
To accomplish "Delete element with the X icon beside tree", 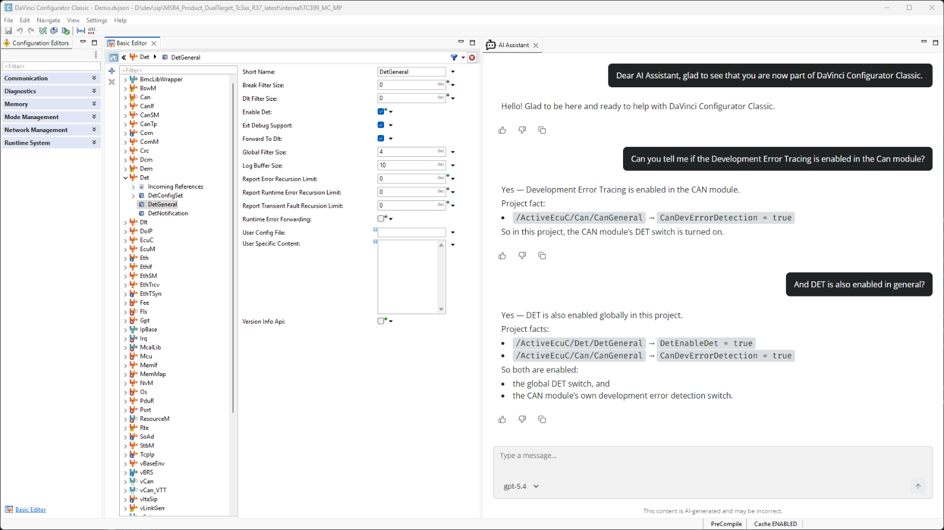I will 112,82.
